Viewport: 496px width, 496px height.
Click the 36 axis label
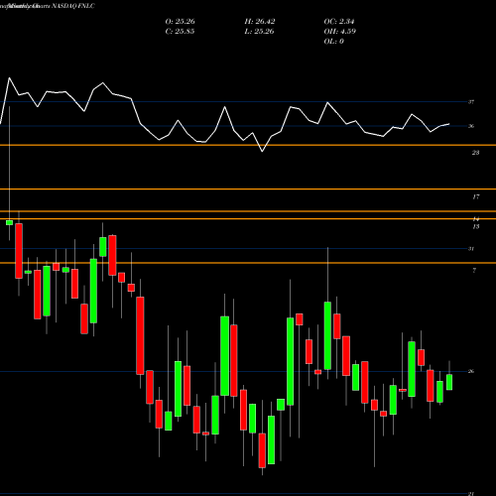click(471, 126)
